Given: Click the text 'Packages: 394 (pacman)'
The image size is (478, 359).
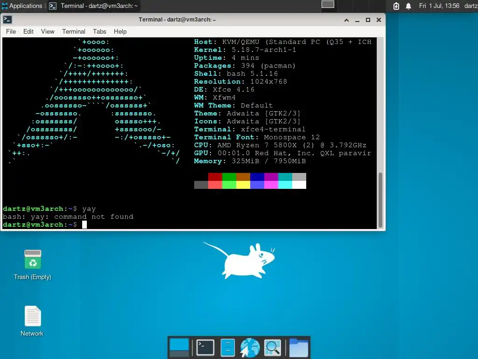Looking at the screenshot, I should 245,65.
